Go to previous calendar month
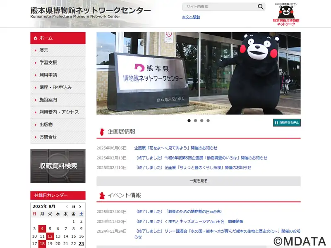The image size is (331, 248). pyautogui.click(x=67, y=207)
